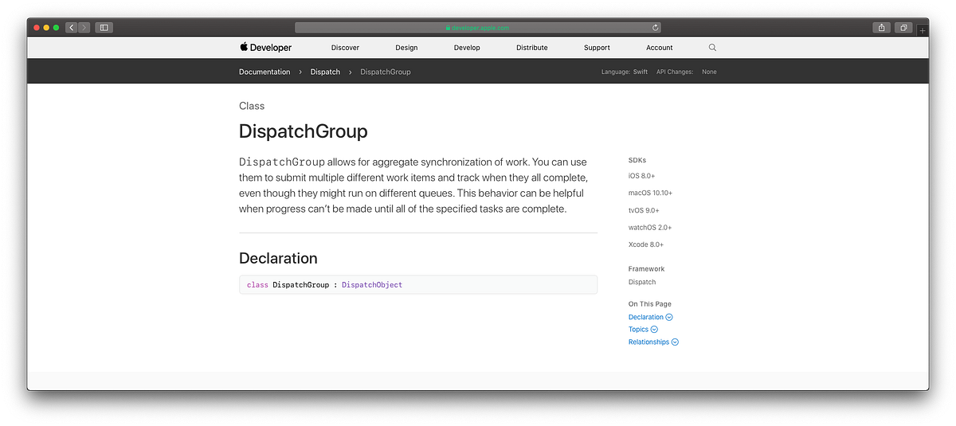
Task: Open the Language Swift selector
Action: coord(625,72)
